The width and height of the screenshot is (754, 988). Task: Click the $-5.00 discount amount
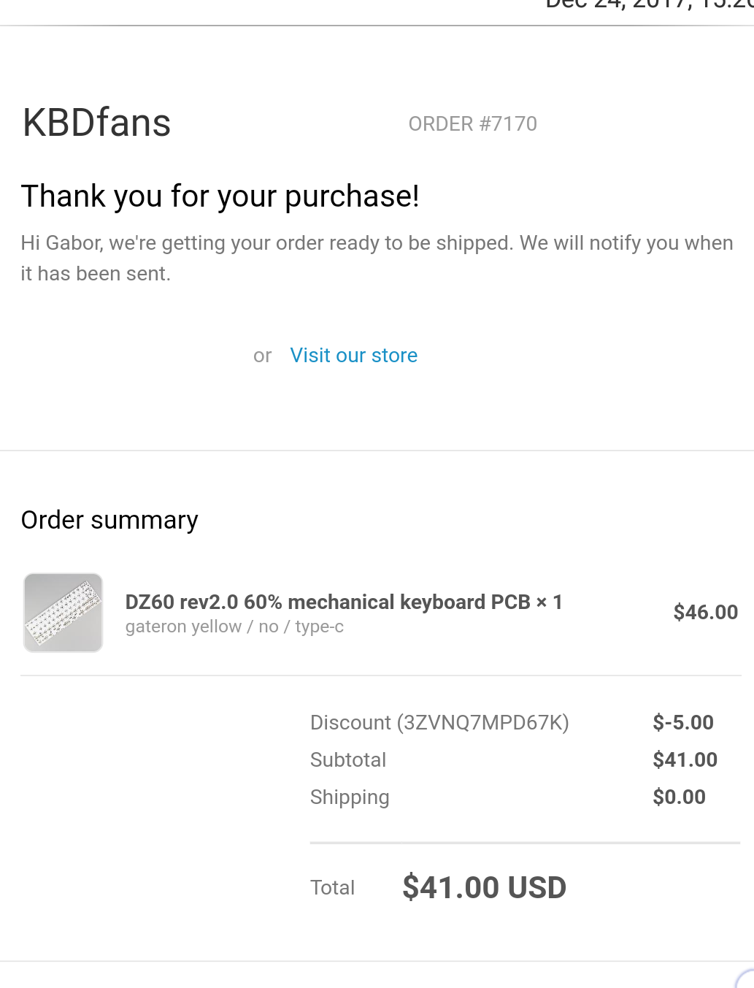click(683, 723)
